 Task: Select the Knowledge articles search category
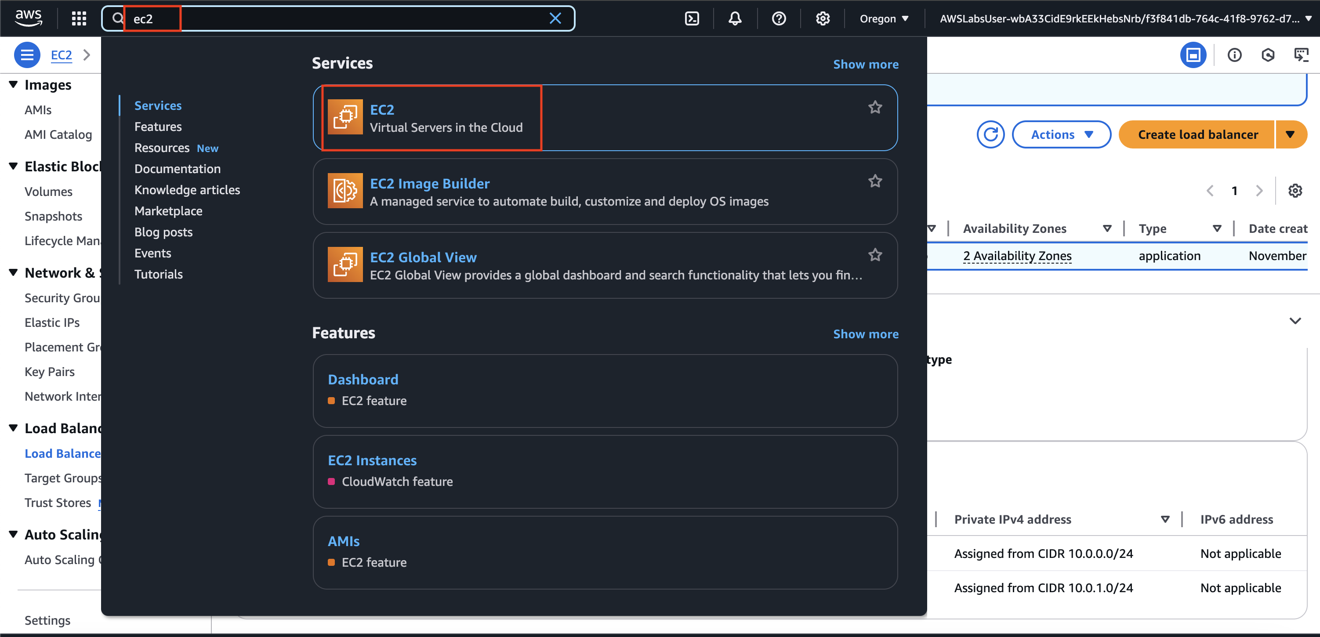click(187, 190)
